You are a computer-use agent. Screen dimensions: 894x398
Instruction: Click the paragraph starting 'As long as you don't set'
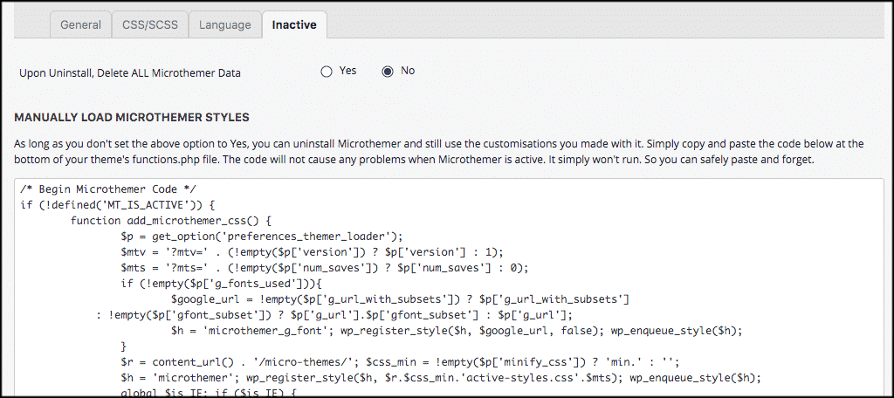point(439,151)
